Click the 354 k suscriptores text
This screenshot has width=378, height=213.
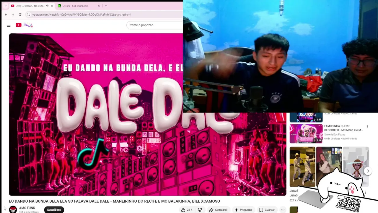(x=29, y=212)
